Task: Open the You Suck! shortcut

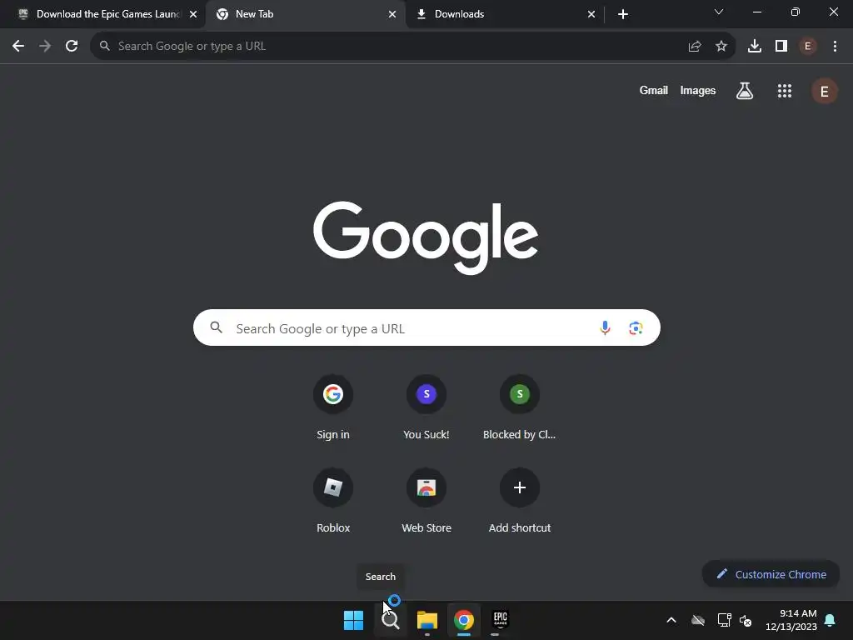Action: [426, 407]
